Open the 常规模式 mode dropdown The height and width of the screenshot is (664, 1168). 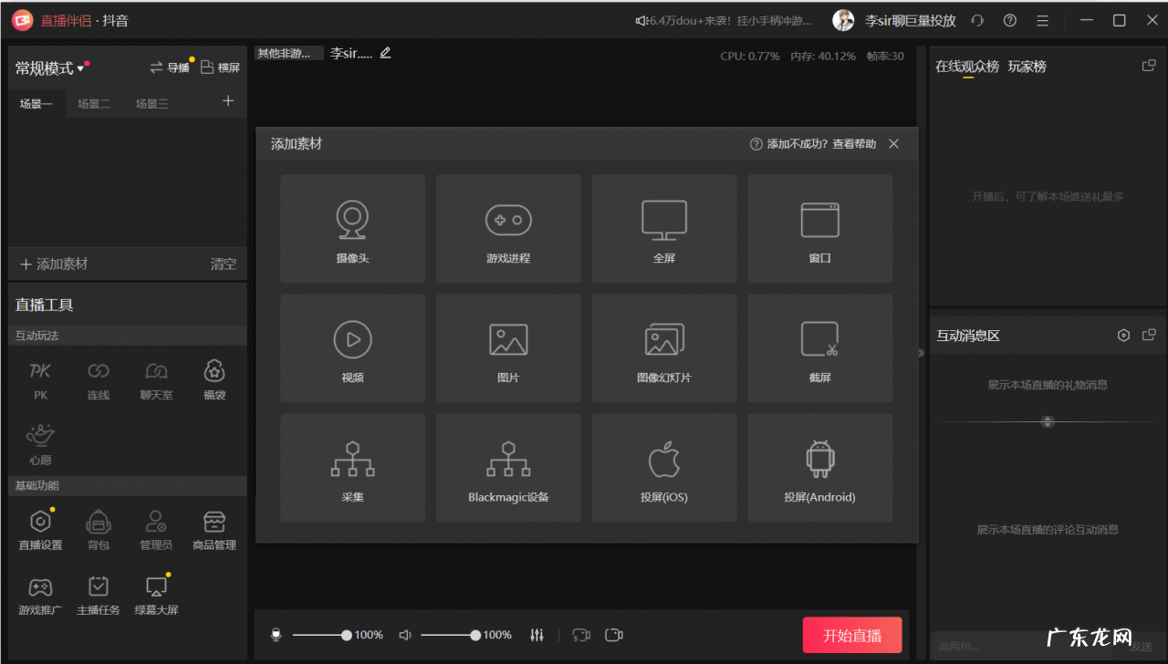tap(51, 67)
